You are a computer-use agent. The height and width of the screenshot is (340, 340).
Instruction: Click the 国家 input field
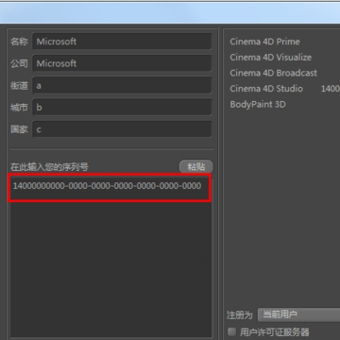pos(122,129)
